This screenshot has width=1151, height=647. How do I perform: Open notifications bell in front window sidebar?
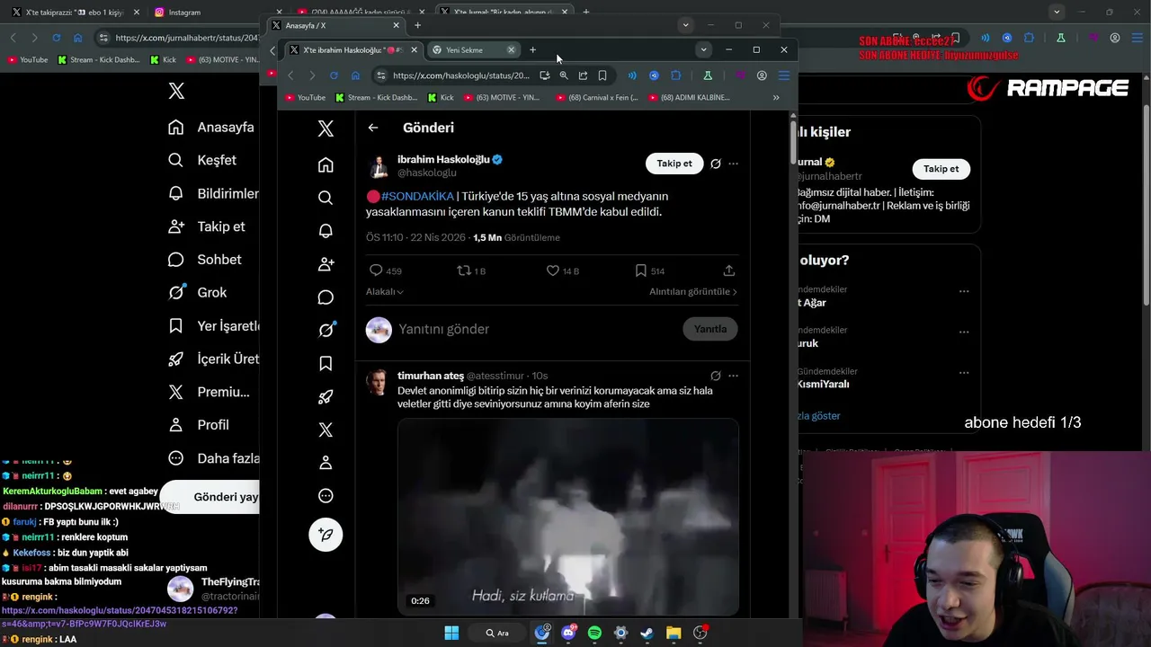pos(326,231)
